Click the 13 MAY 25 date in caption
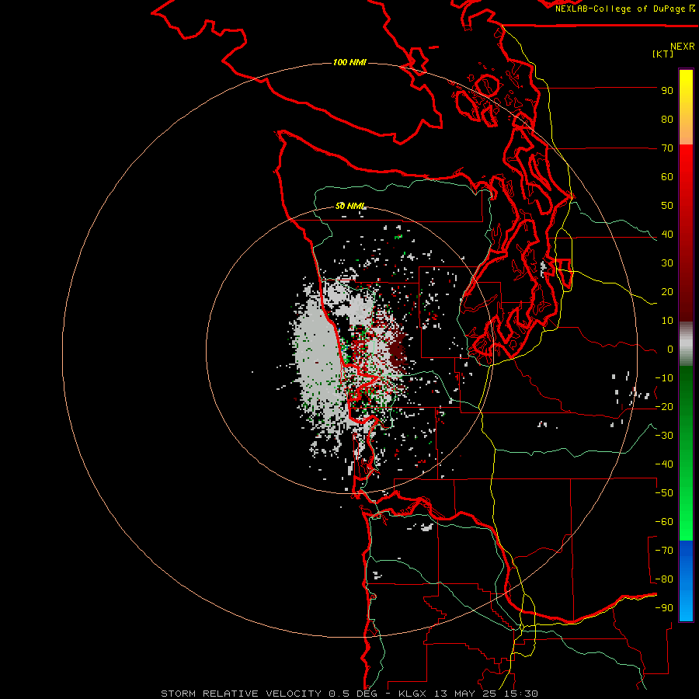 click(464, 694)
